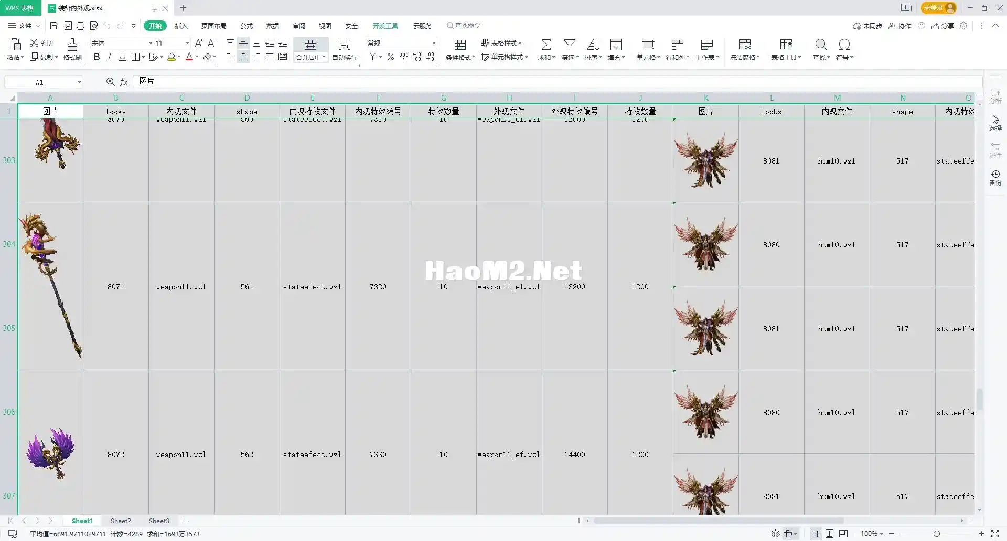Click the AutoSum (求和) sigma icon
The width and height of the screenshot is (1007, 541).
click(x=546, y=45)
